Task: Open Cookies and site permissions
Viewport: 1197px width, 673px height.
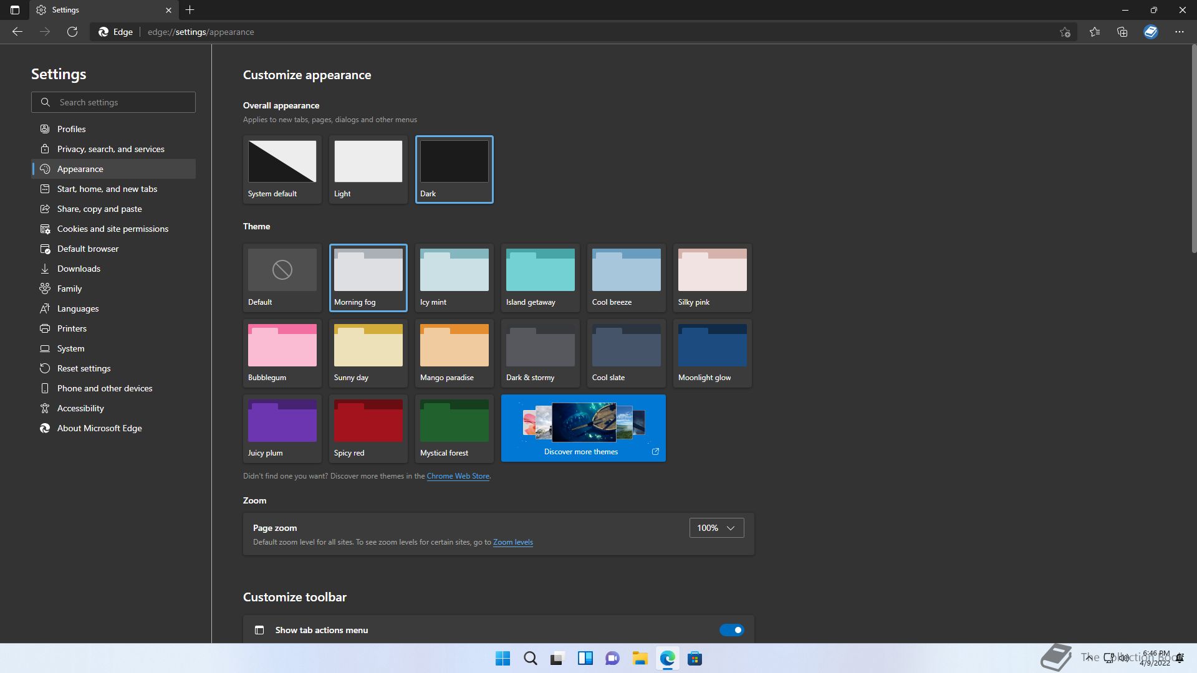Action: 113,229
